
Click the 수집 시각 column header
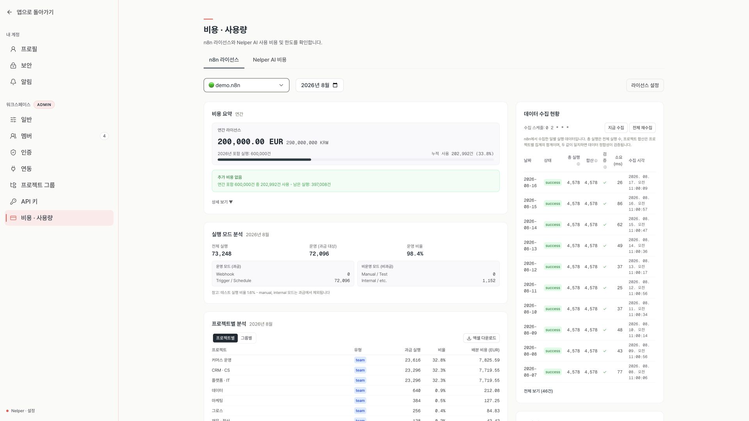point(637,161)
